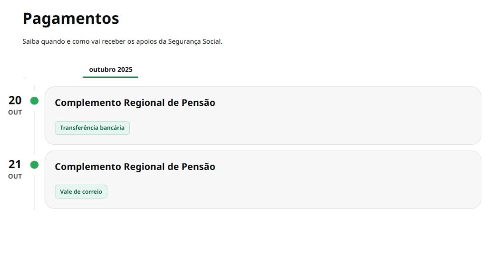Click the OUT label under day 20
The height and width of the screenshot is (275, 487).
coord(15,113)
